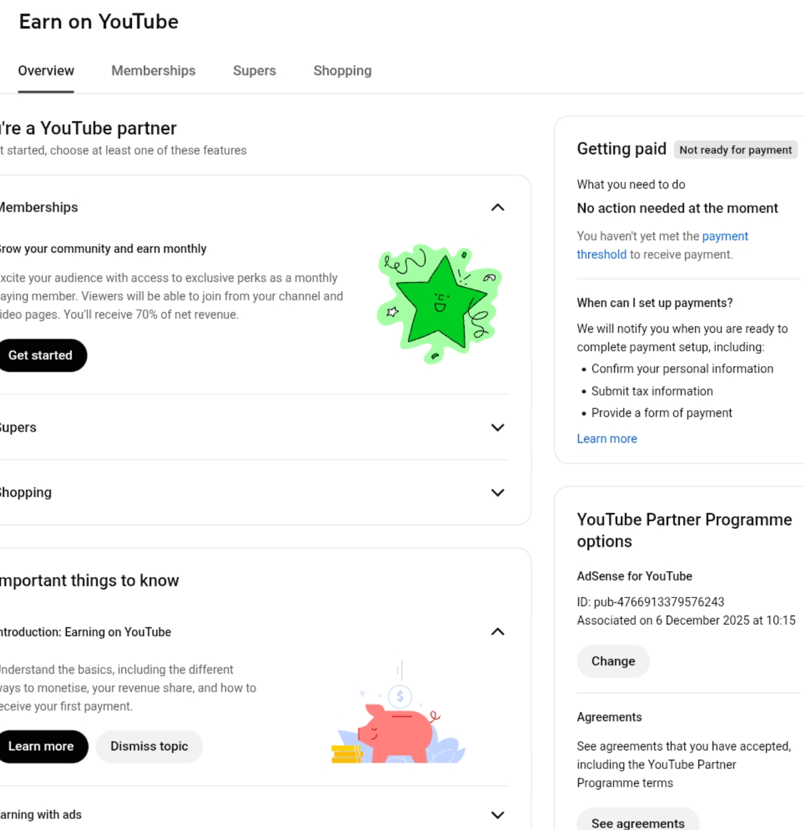Switch to the Memberships tab

point(153,71)
